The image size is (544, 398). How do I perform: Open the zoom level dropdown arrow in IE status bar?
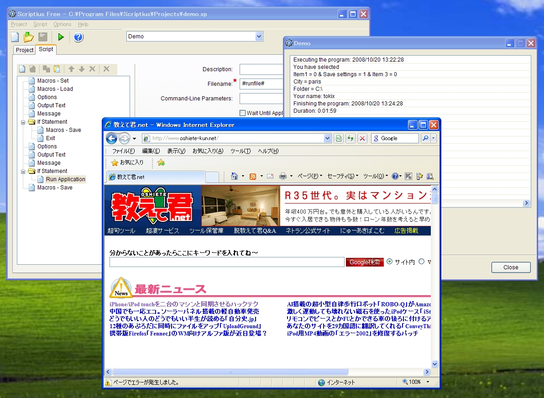428,382
